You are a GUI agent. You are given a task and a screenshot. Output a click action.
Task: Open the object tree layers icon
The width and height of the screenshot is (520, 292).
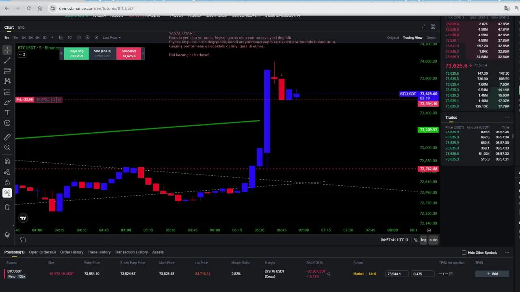[x=7, y=235]
